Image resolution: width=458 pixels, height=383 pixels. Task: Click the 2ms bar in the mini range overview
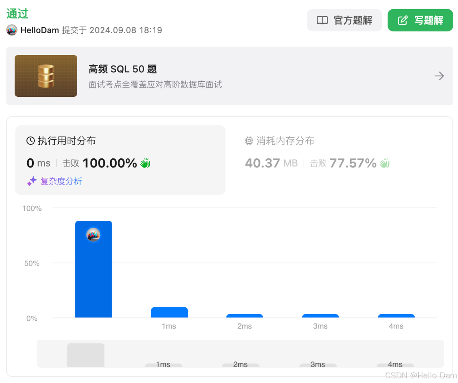click(x=241, y=365)
